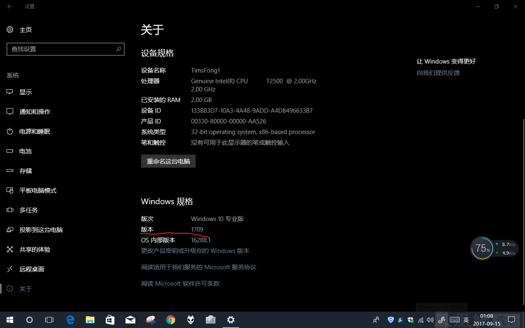This screenshot has width=525, height=328.
Task: Select the 电池 battery category
Action: pos(26,151)
